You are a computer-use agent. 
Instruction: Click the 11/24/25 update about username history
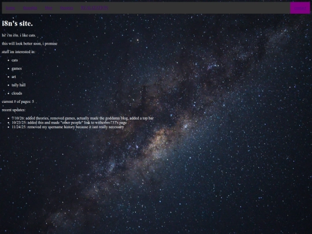[x=68, y=127]
